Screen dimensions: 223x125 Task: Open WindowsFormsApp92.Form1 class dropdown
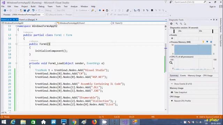click(84, 23)
